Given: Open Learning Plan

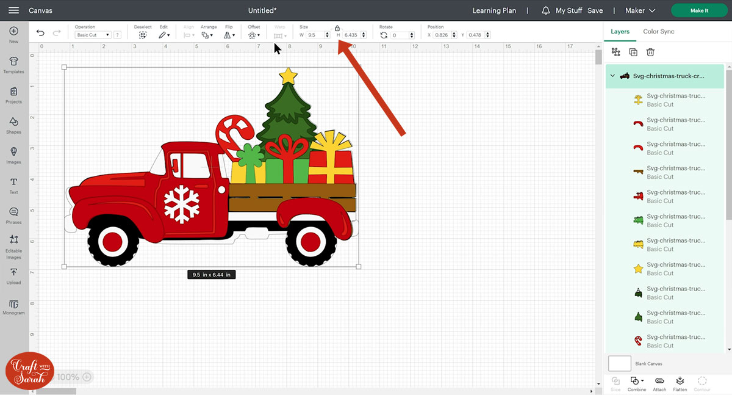Looking at the screenshot, I should pos(494,10).
